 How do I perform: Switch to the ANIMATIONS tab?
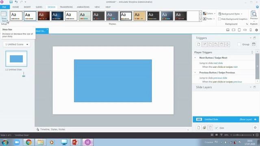click(83, 7)
